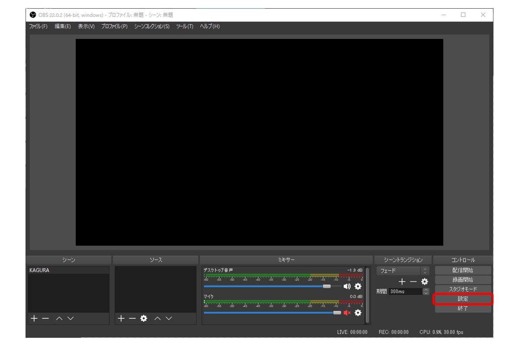Move the scene up in the Scenes list
This screenshot has width=519, height=346.
(x=59, y=318)
